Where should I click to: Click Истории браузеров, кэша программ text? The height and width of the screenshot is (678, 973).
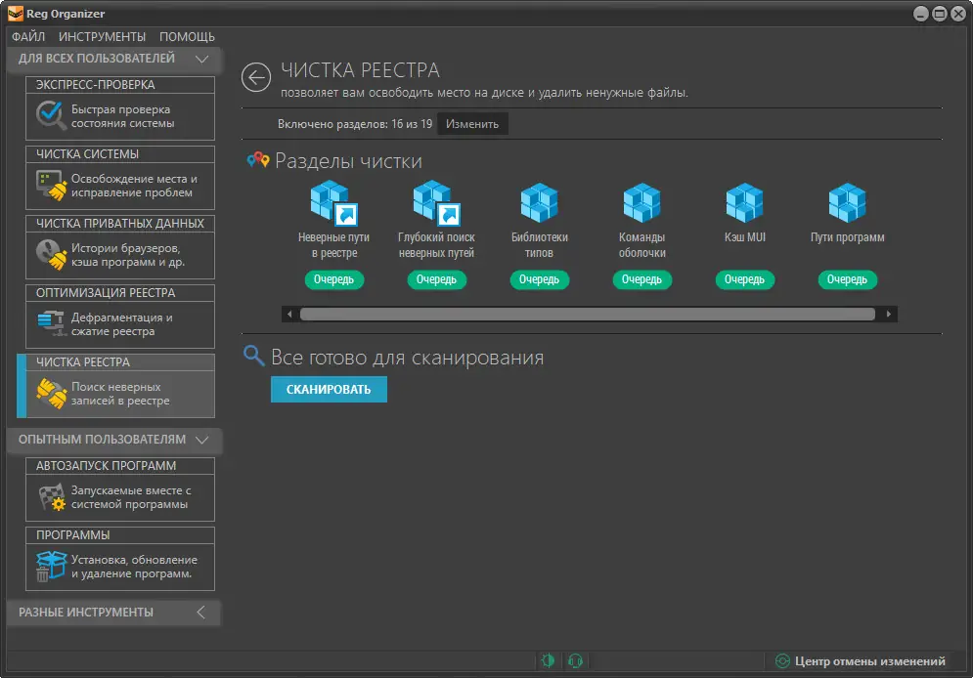pyautogui.click(x=128, y=255)
